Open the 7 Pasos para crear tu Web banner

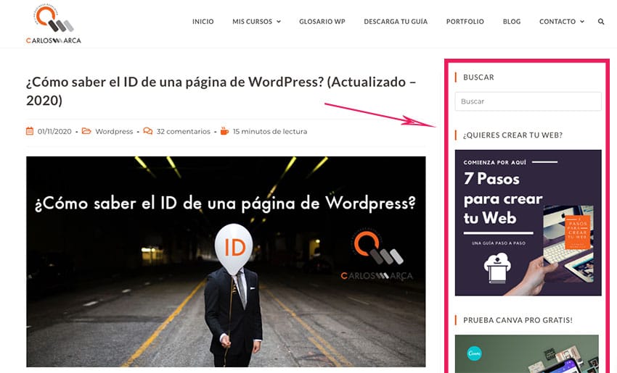click(528, 222)
